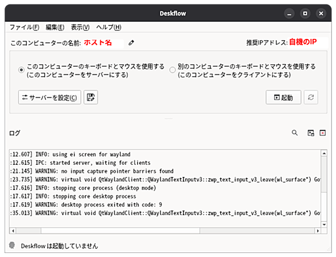Select 'use another computer's keyboard' client radio
This screenshot has height=257, width=336.
click(x=172, y=70)
